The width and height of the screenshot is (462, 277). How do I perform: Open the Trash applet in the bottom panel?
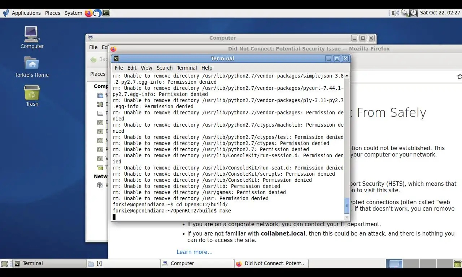[457, 264]
